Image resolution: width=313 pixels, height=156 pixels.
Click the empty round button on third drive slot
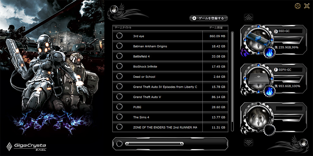[270, 130]
